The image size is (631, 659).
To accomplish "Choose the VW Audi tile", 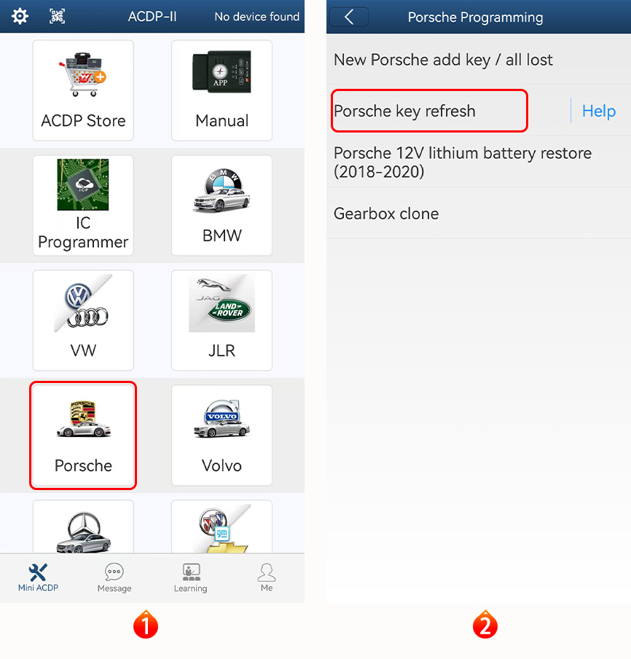I will tap(83, 320).
